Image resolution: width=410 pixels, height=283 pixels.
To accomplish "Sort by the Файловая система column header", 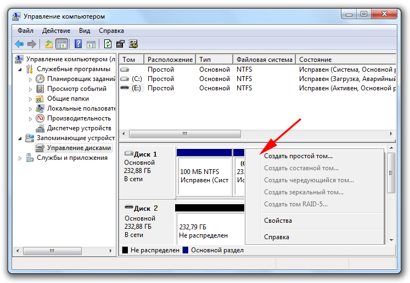I will click(263, 59).
